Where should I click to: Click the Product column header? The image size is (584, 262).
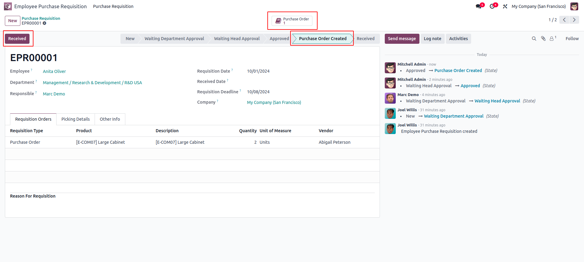[x=84, y=131]
